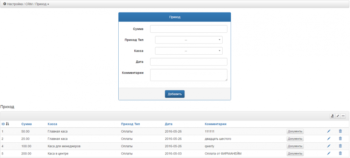Open the Касса dropdown in form
Image resolution: width=350 pixels, height=158 pixels.
[189, 51]
